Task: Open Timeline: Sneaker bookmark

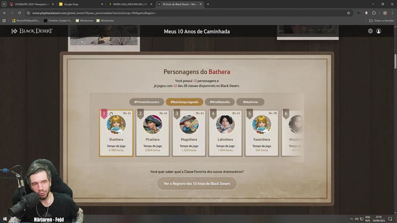Action: (x=58, y=21)
